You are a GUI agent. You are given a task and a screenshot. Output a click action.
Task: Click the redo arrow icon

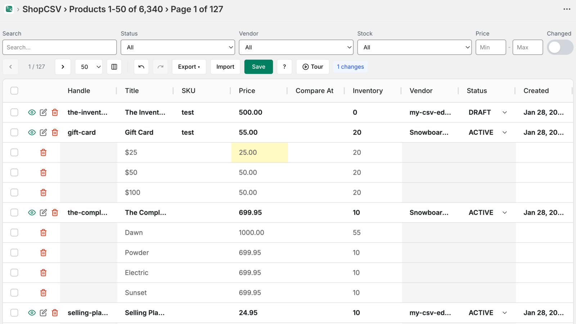pyautogui.click(x=161, y=67)
